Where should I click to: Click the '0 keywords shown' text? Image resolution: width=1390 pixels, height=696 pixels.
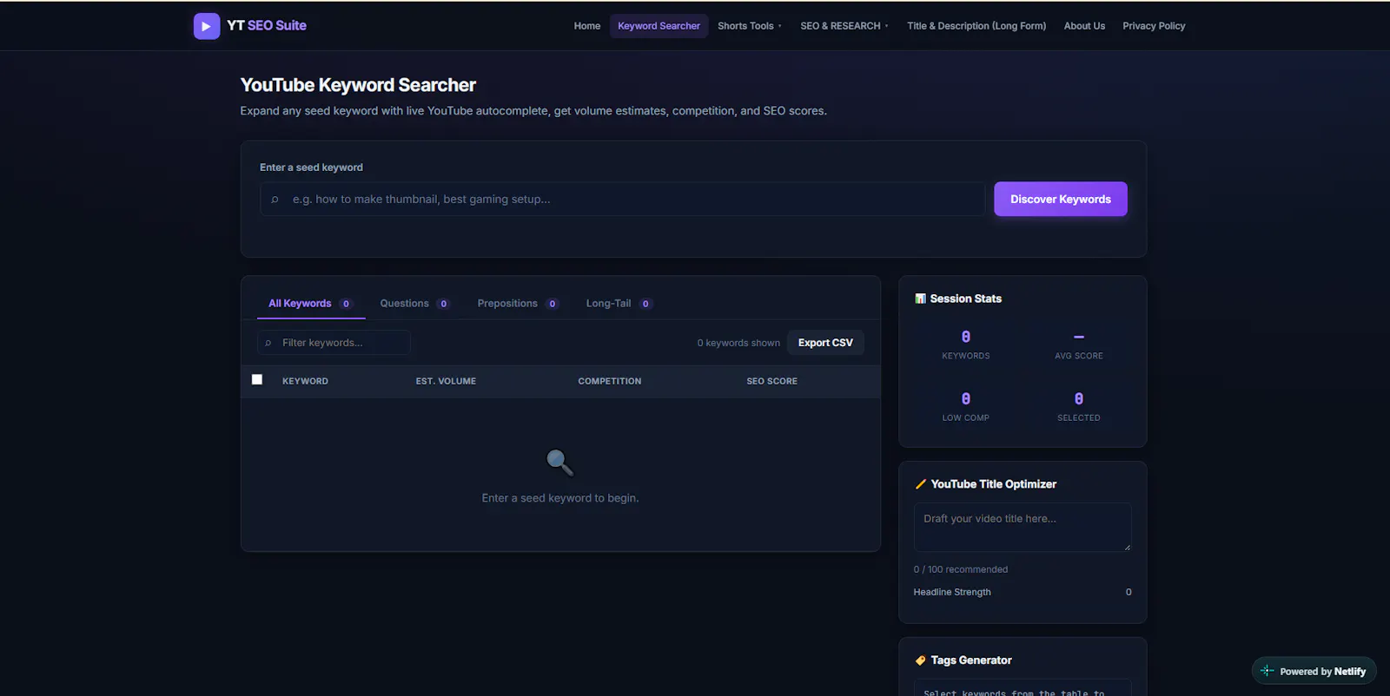738,343
